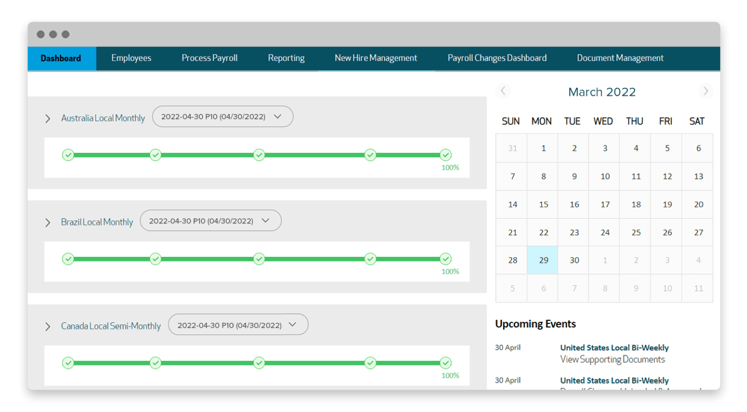This screenshot has height=412, width=747.
Task: Open Payroll Changes Dashboard tab
Action: (x=497, y=58)
